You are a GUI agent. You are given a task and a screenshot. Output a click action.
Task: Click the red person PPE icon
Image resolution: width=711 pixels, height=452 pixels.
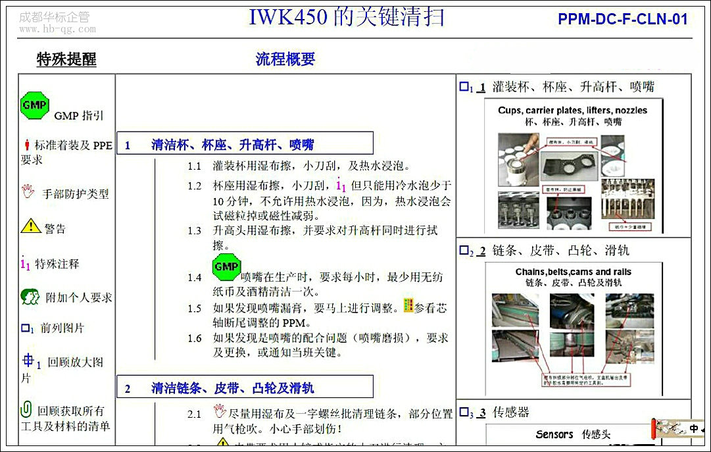tap(26, 145)
